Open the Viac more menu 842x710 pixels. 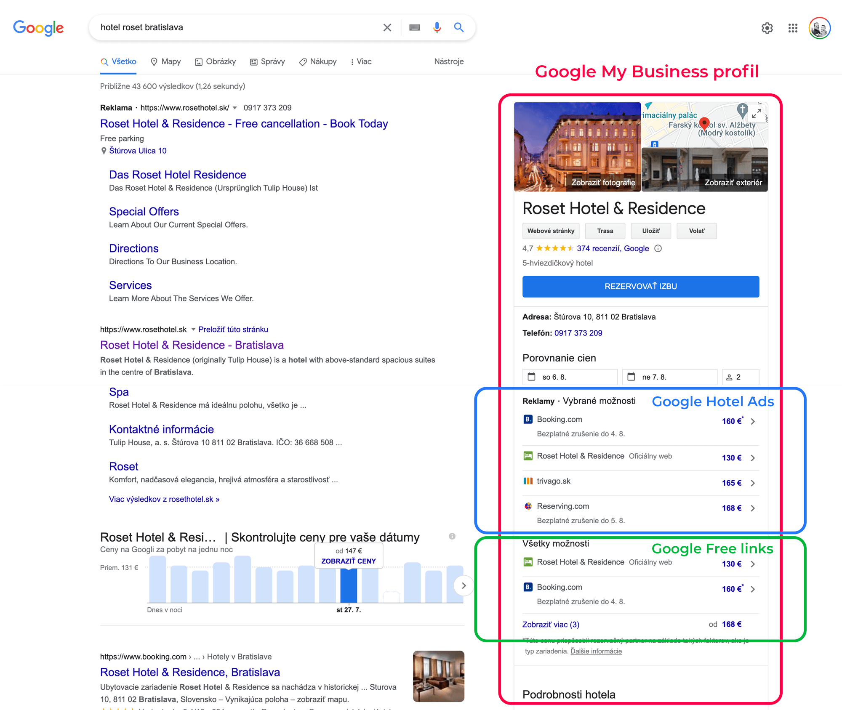click(361, 61)
